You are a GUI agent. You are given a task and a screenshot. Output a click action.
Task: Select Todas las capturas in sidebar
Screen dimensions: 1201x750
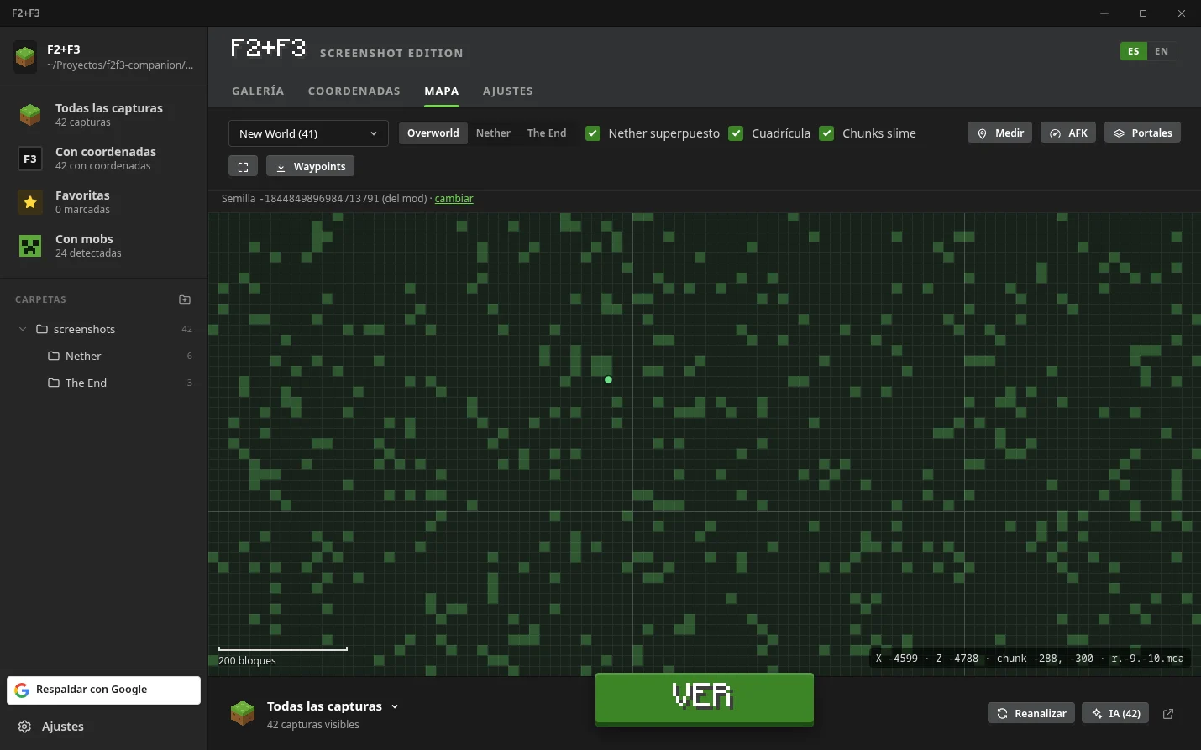point(104,115)
